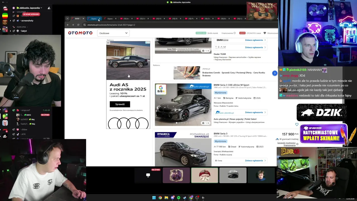Open BMW Seria 3 Touring listing for 157 900
This screenshot has height=201, width=357.
pos(221,133)
